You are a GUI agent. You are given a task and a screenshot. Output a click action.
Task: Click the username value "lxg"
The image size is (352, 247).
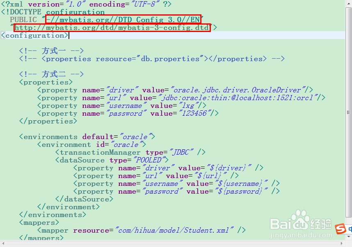tap(188, 106)
